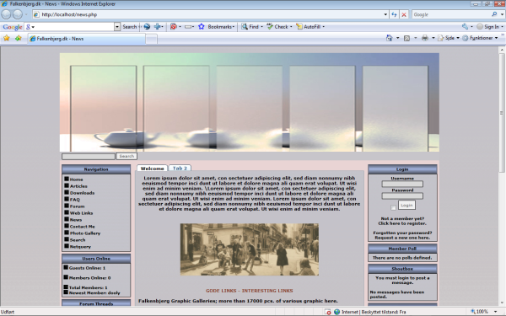Click the search magnifier icon in Google box

pyautogui.click(x=494, y=14)
